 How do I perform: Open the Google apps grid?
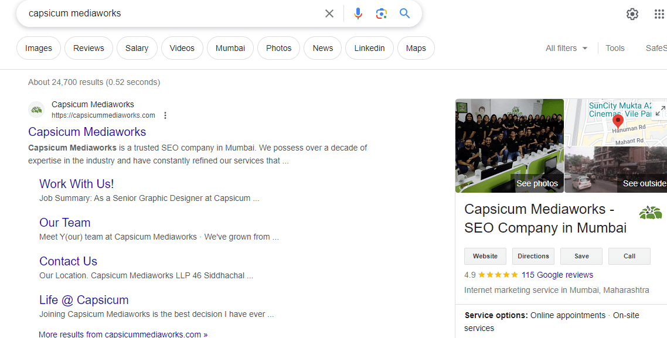pyautogui.click(x=659, y=13)
